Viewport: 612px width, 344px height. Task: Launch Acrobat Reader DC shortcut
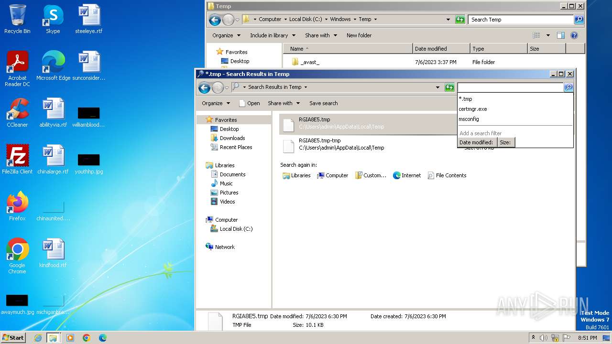pos(17,69)
